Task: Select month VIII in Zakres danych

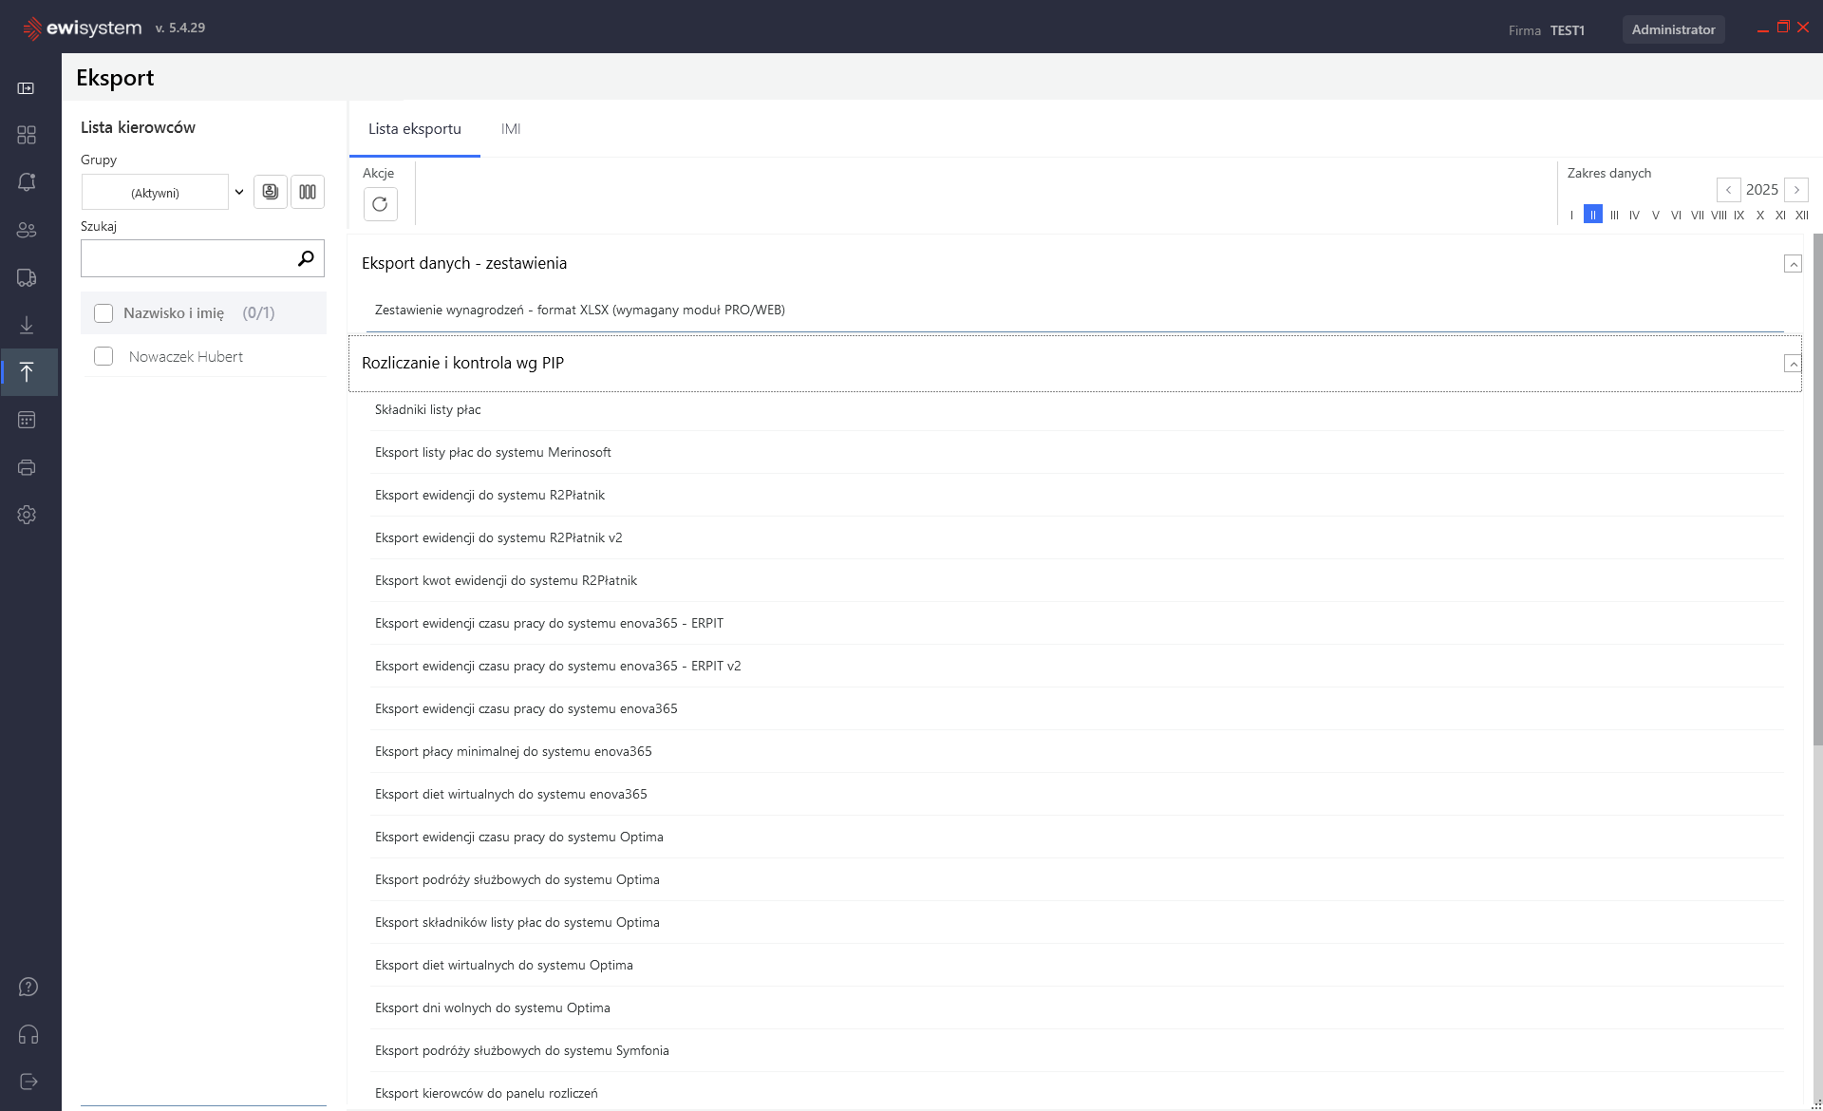Action: 1719,215
